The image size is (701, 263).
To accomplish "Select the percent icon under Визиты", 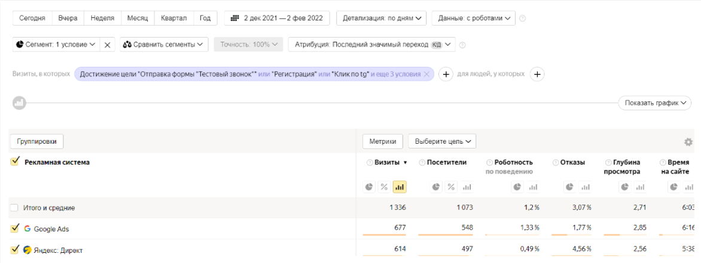I will click(384, 187).
